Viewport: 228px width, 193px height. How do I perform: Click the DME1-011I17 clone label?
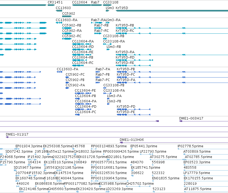17,134
